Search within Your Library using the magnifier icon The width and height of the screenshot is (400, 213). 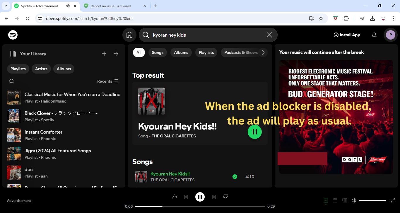[x=11, y=81]
